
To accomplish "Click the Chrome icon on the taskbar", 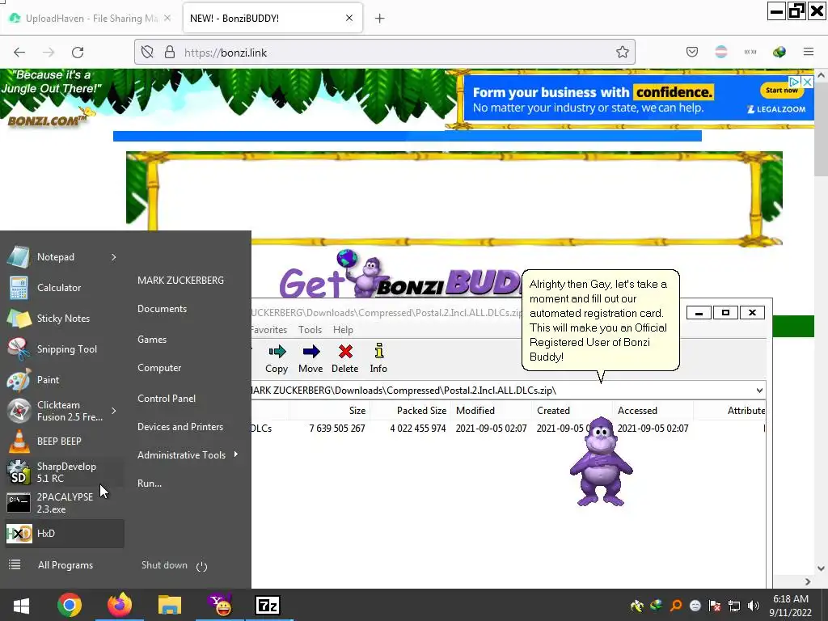I will click(x=70, y=605).
